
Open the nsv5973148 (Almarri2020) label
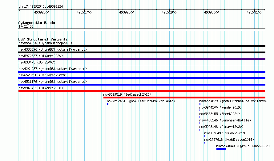(x=221, y=127)
